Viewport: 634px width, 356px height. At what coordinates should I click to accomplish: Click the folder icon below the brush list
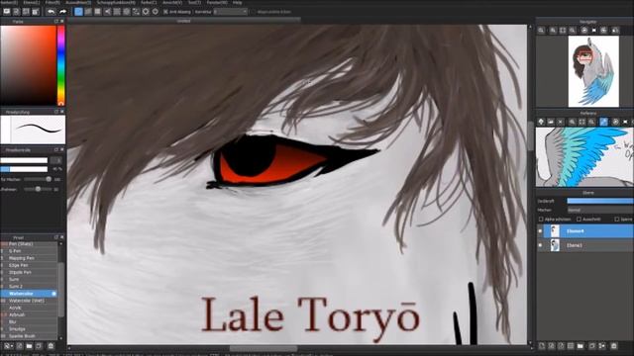29,346
